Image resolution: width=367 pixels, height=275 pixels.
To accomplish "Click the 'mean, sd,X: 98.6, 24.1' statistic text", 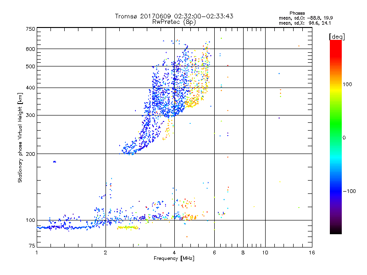I will 305,23.
